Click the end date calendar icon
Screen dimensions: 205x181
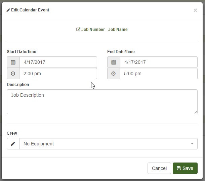click(x=114, y=62)
